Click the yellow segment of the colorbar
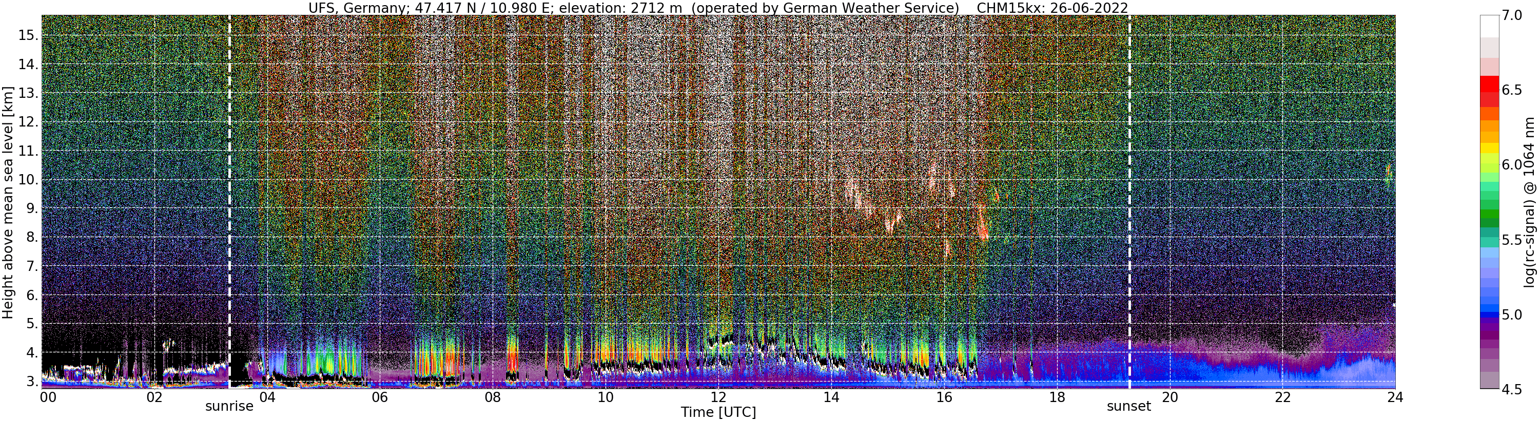Viewport: 1540px width, 422px height. (x=1489, y=148)
